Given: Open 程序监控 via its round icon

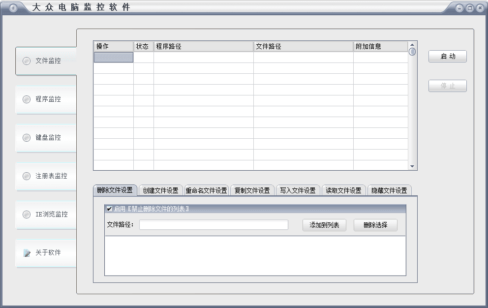Looking at the screenshot, I should [x=27, y=99].
